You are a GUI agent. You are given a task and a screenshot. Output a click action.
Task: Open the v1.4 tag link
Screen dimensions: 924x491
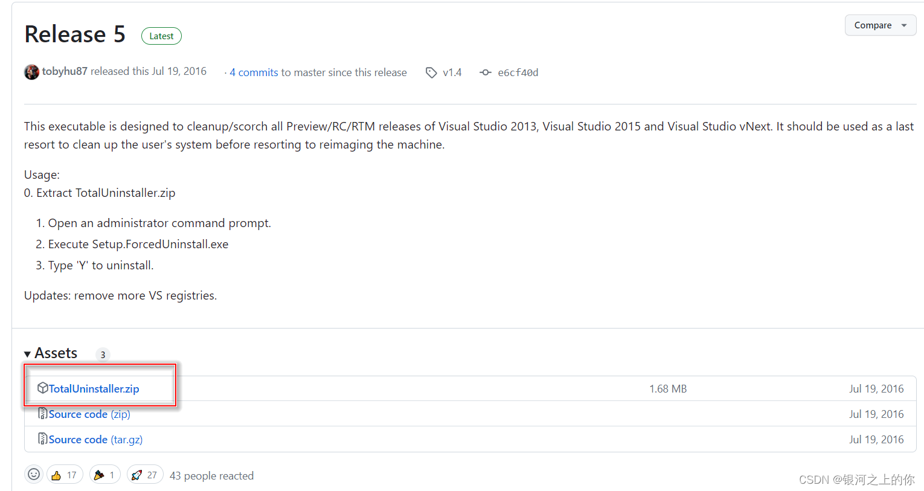click(452, 72)
